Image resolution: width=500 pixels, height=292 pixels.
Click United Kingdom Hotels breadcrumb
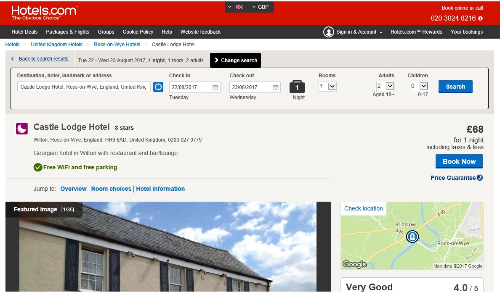pyautogui.click(x=57, y=45)
